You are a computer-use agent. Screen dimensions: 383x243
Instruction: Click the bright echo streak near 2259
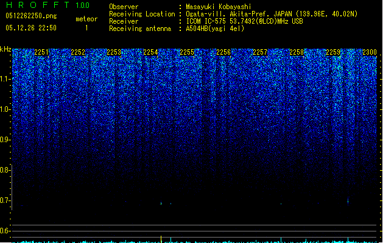tap(348, 201)
